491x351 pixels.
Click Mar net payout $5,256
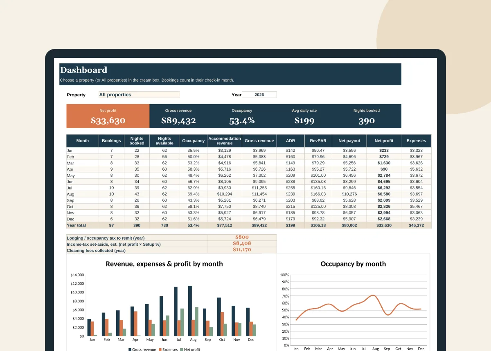pyautogui.click(x=349, y=163)
